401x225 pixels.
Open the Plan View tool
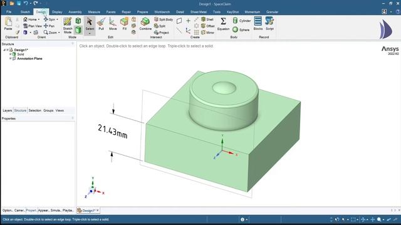click(33, 26)
